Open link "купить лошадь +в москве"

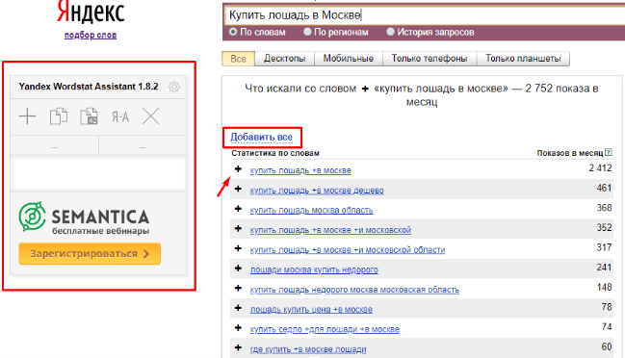[300, 170]
